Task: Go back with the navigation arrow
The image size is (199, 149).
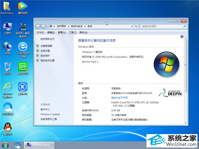Action: pos(38,26)
